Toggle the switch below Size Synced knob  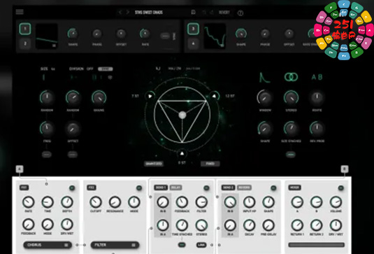tap(291, 155)
